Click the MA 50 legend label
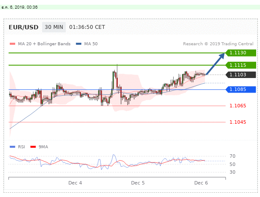Viewport: 260px width, 197px height. (x=91, y=44)
